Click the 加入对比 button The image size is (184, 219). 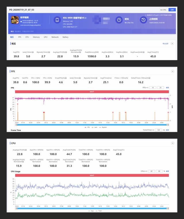point(163,10)
